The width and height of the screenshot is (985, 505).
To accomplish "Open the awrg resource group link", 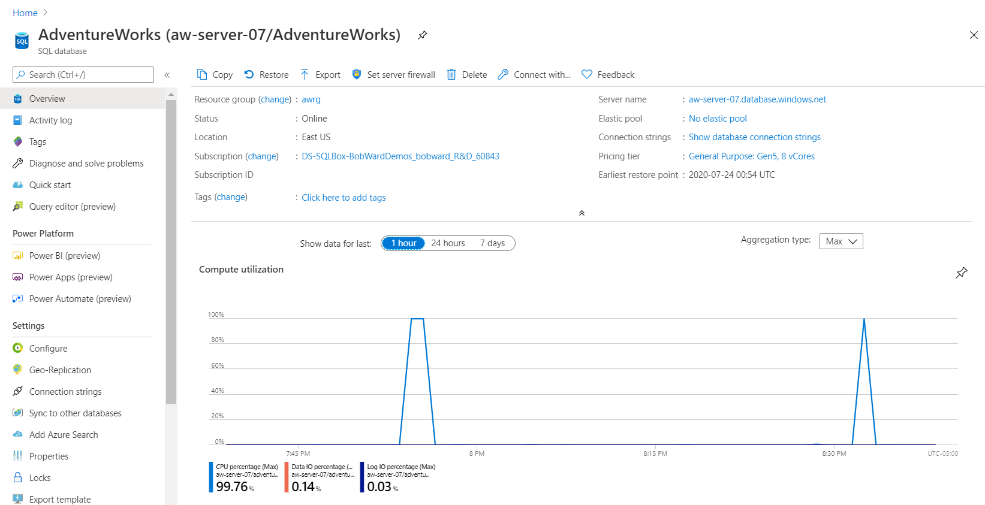I will coord(311,99).
